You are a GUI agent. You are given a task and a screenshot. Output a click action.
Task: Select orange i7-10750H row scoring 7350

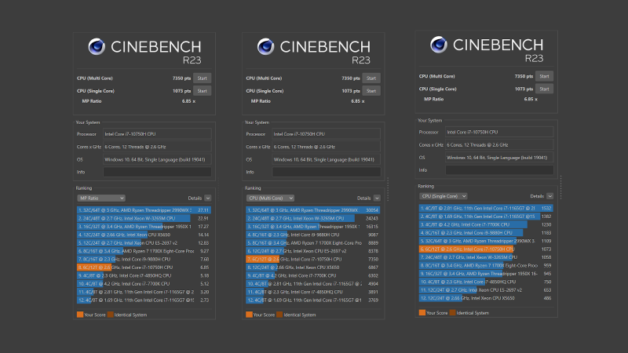312,260
